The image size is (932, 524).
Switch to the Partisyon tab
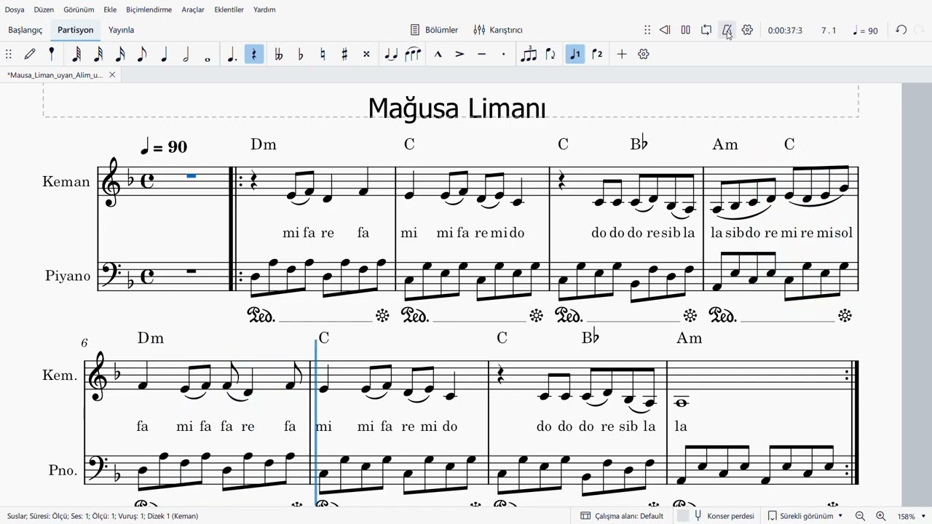point(76,30)
